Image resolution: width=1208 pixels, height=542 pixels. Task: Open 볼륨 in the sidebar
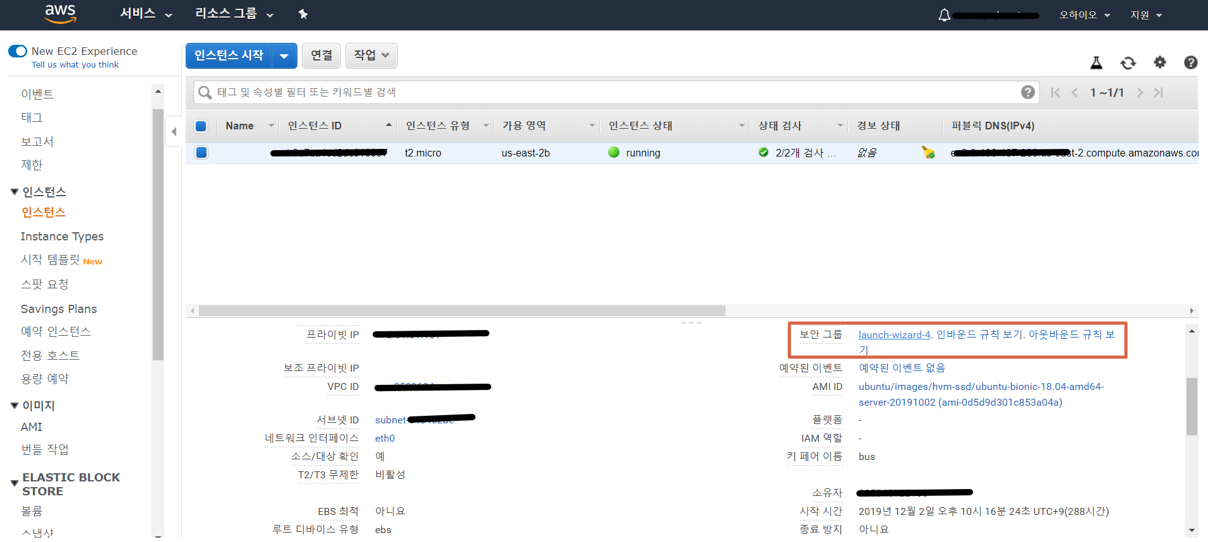pos(32,511)
